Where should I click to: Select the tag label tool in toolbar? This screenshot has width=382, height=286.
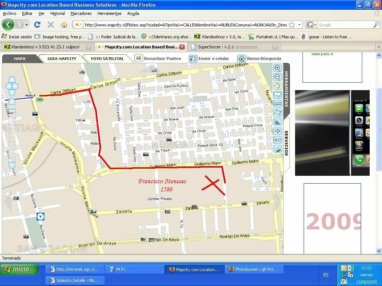tap(278, 140)
